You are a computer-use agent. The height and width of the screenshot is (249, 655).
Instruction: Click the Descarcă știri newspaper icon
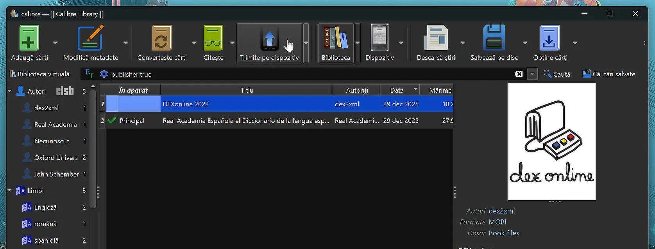pos(436,38)
